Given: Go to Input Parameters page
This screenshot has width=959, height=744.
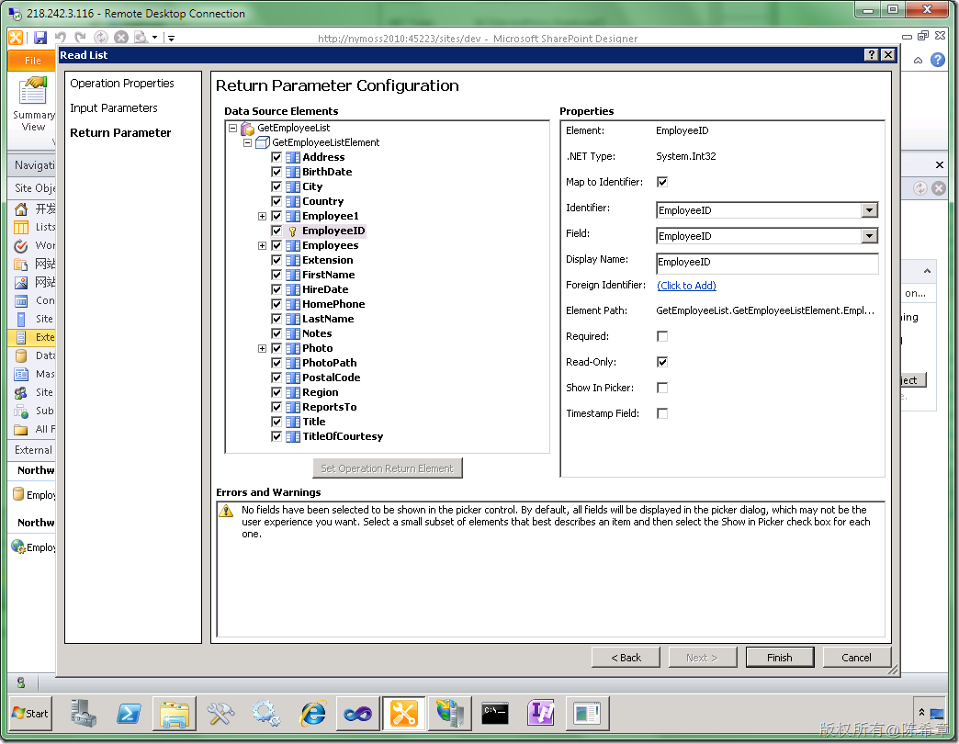Looking at the screenshot, I should [114, 108].
